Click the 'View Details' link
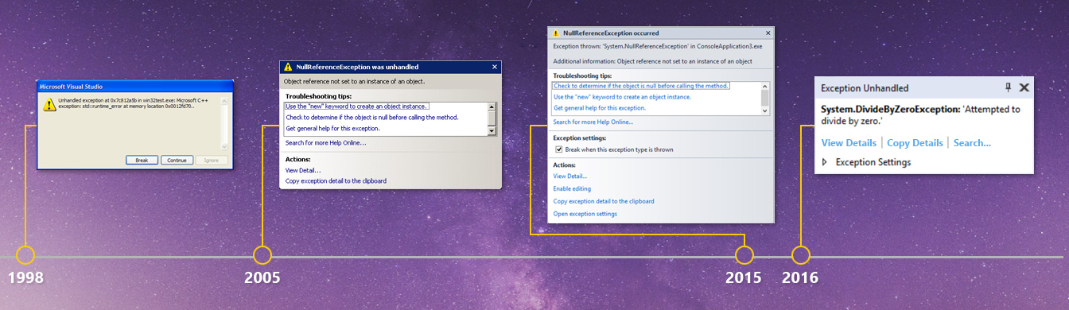 click(848, 143)
